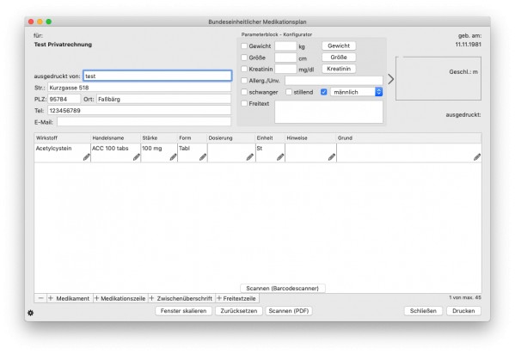Viewport: 515px width, 354px height.
Task: Click the pencil icon in Handelsname column
Action: 137,157
